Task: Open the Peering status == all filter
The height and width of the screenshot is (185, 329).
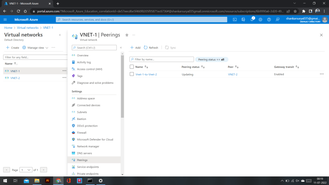Action: tap(211, 59)
